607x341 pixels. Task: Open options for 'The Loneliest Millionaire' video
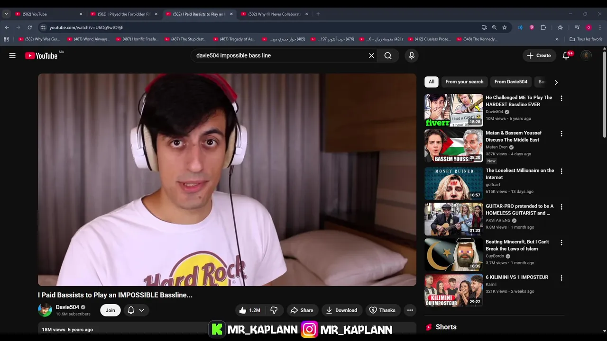561,171
